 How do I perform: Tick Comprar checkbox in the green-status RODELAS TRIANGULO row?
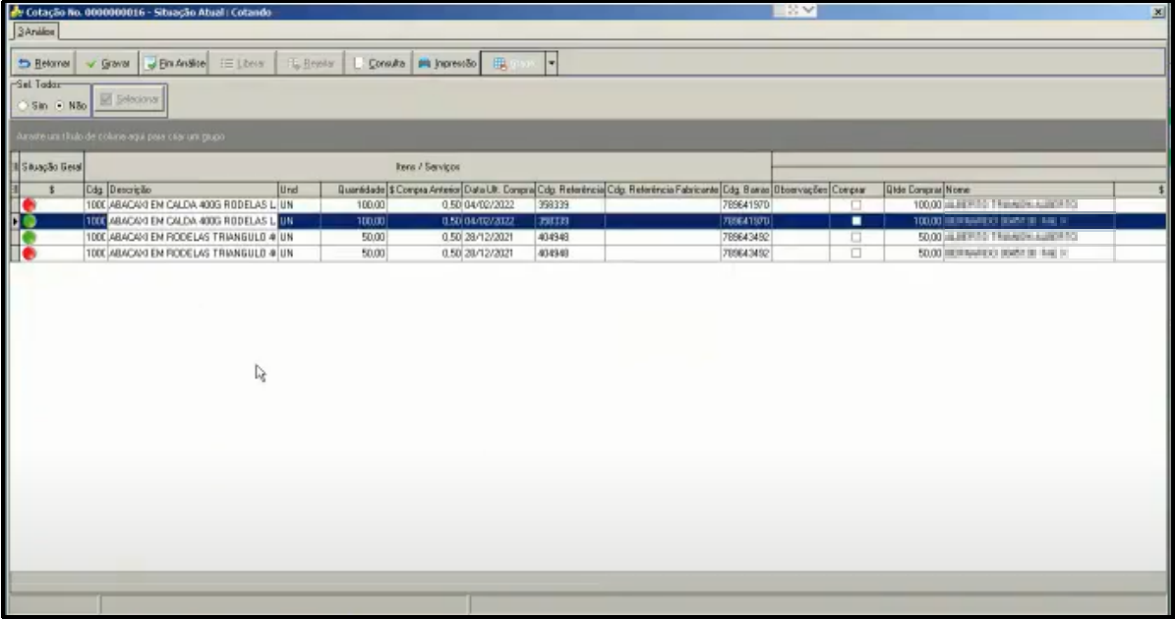click(x=856, y=237)
